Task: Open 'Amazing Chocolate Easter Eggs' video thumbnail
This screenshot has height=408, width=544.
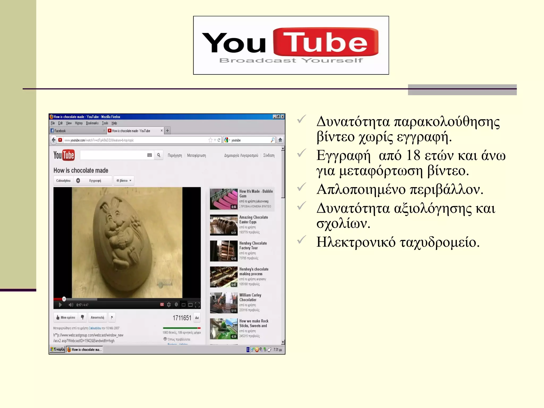Action: (224, 225)
